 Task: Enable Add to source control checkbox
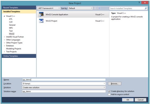click(109, 94)
